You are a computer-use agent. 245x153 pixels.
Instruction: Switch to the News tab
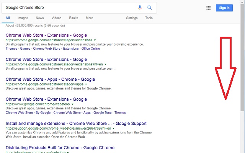pyautogui.click(x=40, y=18)
